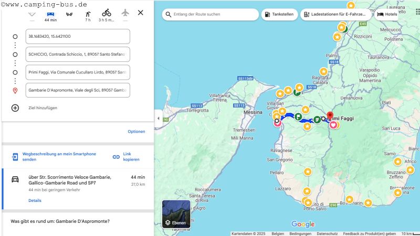Screen dimensions: 420x236
Task: Click red destination pin on map
Action: 330,116
